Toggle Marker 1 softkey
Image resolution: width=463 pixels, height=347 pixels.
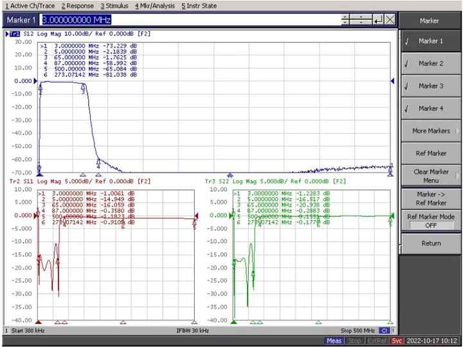(x=430, y=41)
